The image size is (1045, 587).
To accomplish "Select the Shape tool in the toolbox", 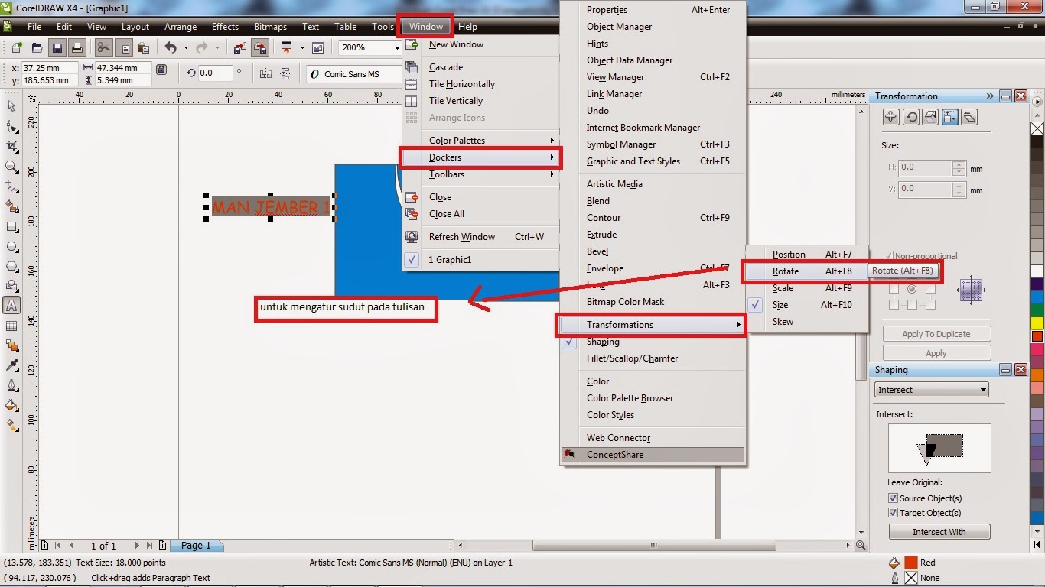I will (11, 126).
